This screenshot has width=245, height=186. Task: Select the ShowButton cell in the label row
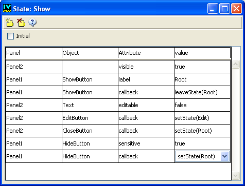click(90, 79)
